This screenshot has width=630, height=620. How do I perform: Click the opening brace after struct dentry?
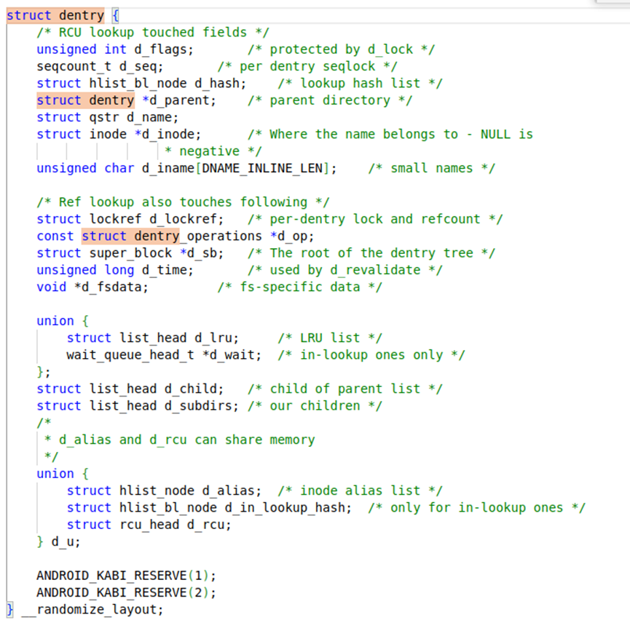115,15
